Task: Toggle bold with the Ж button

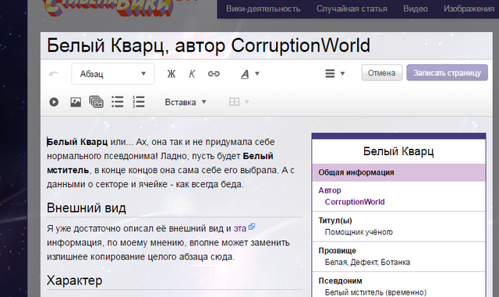Action: (x=172, y=74)
